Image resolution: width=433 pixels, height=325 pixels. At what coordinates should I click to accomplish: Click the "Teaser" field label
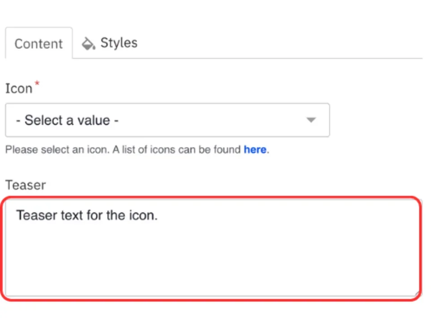click(25, 185)
